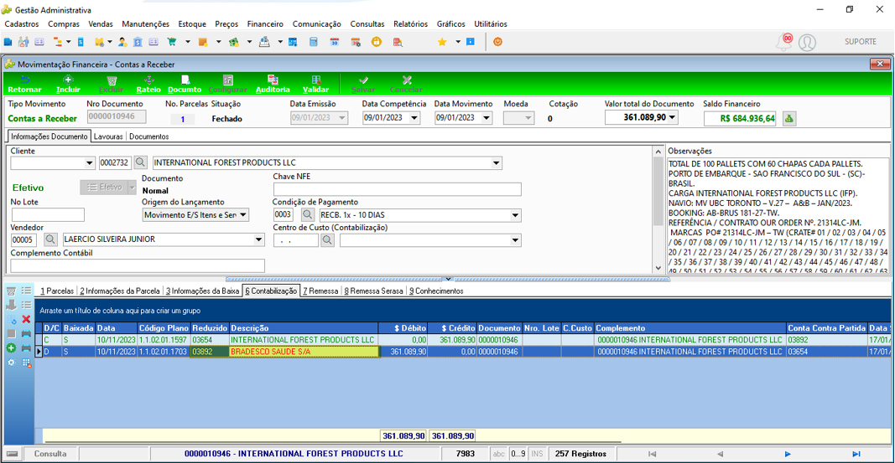Click the Retornar button
This screenshot has height=463, width=895.
pyautogui.click(x=24, y=85)
